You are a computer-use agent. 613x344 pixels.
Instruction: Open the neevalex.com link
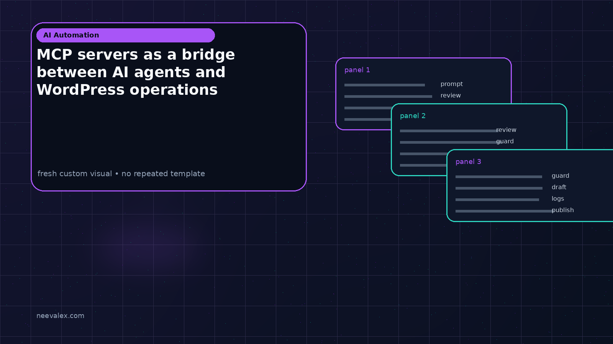60,316
